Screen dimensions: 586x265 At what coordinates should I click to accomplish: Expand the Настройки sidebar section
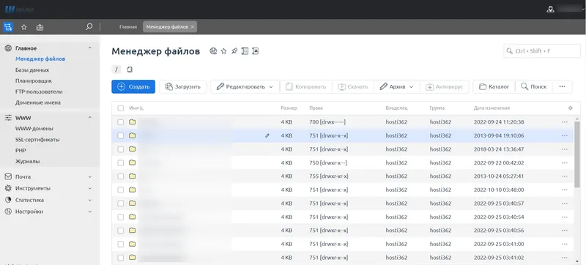click(x=89, y=212)
